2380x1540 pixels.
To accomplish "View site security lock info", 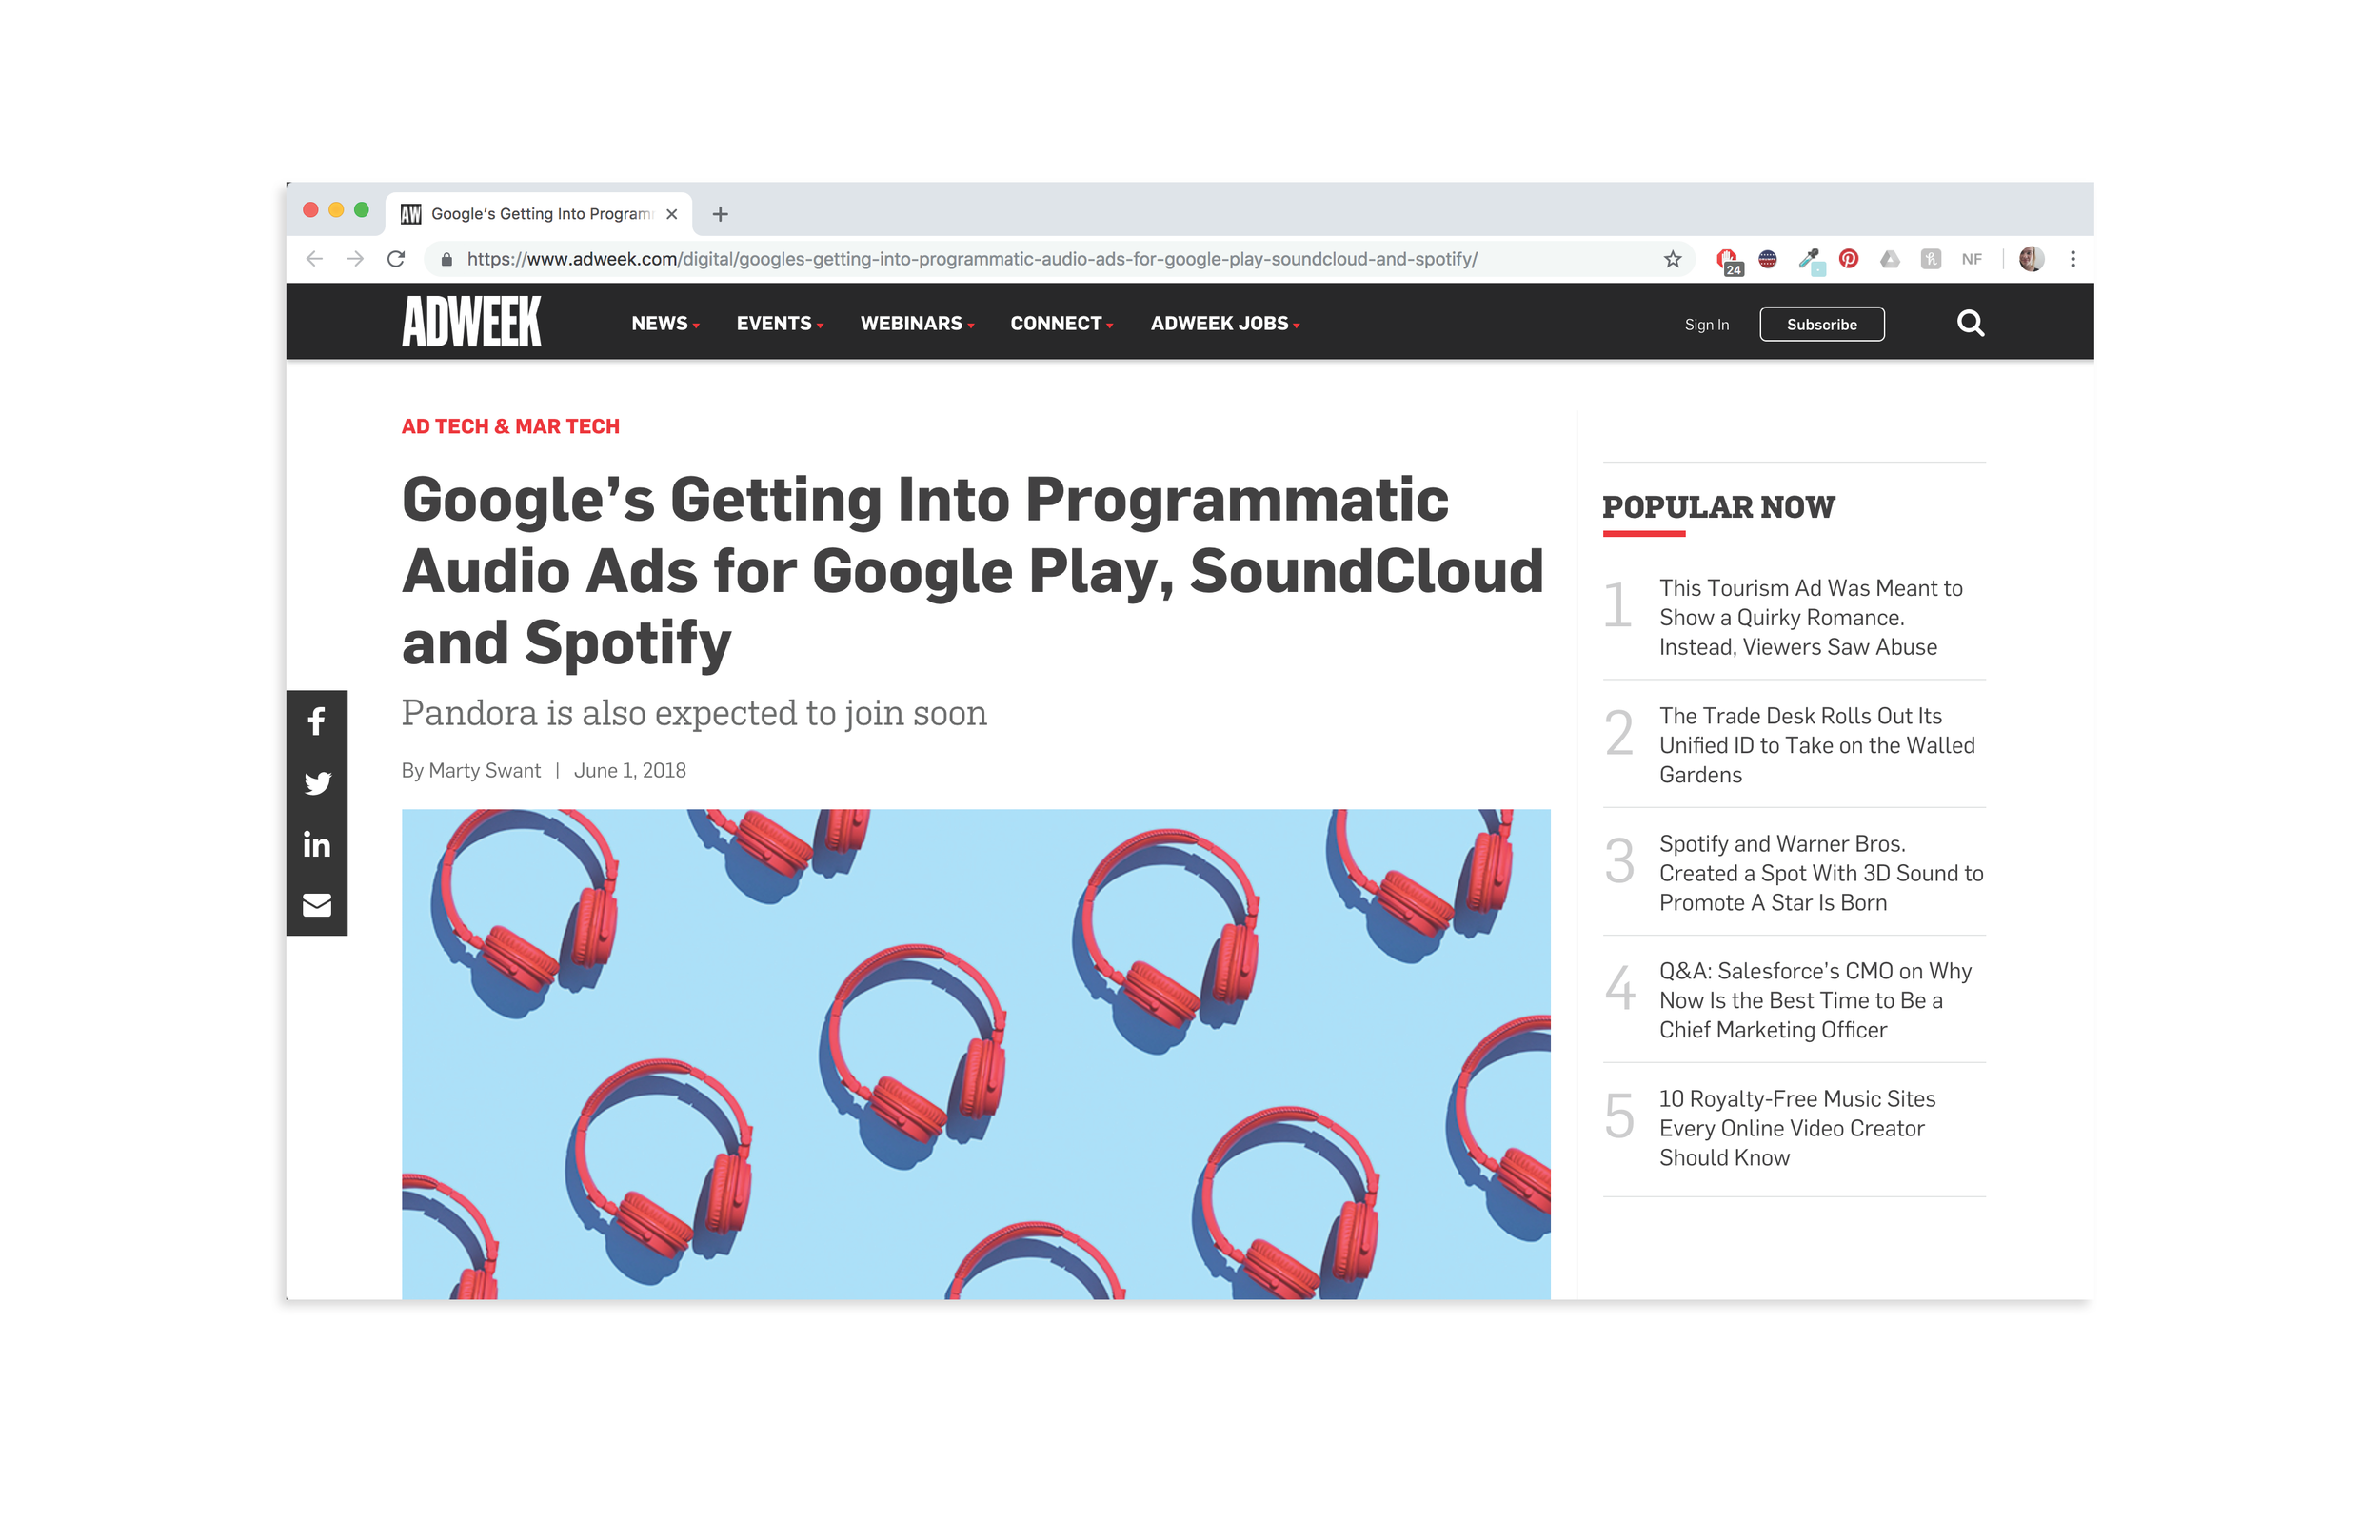I will coord(447,259).
